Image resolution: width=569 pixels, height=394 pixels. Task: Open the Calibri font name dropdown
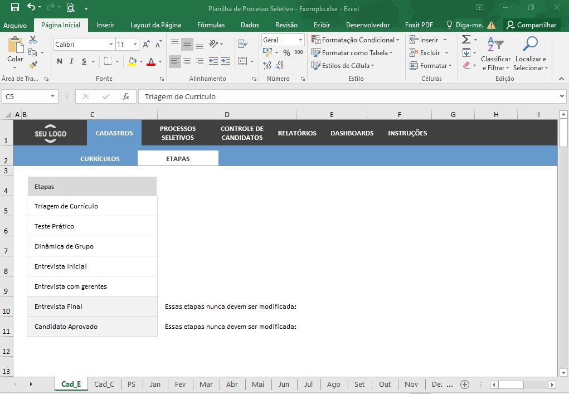pyautogui.click(x=111, y=44)
